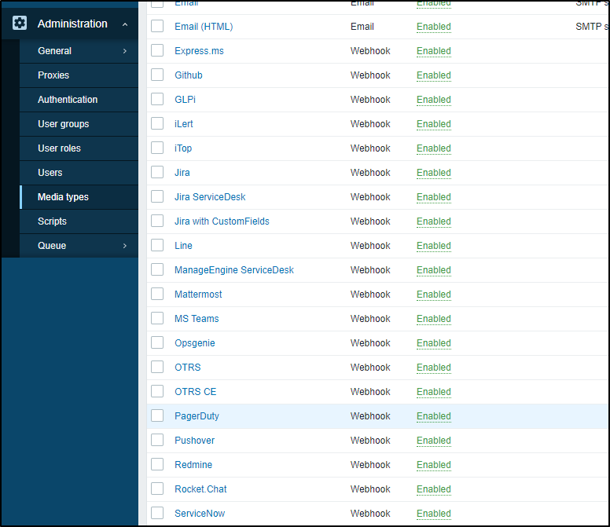The height and width of the screenshot is (527, 610).
Task: Open the PagerDuty media type link
Action: (x=197, y=416)
